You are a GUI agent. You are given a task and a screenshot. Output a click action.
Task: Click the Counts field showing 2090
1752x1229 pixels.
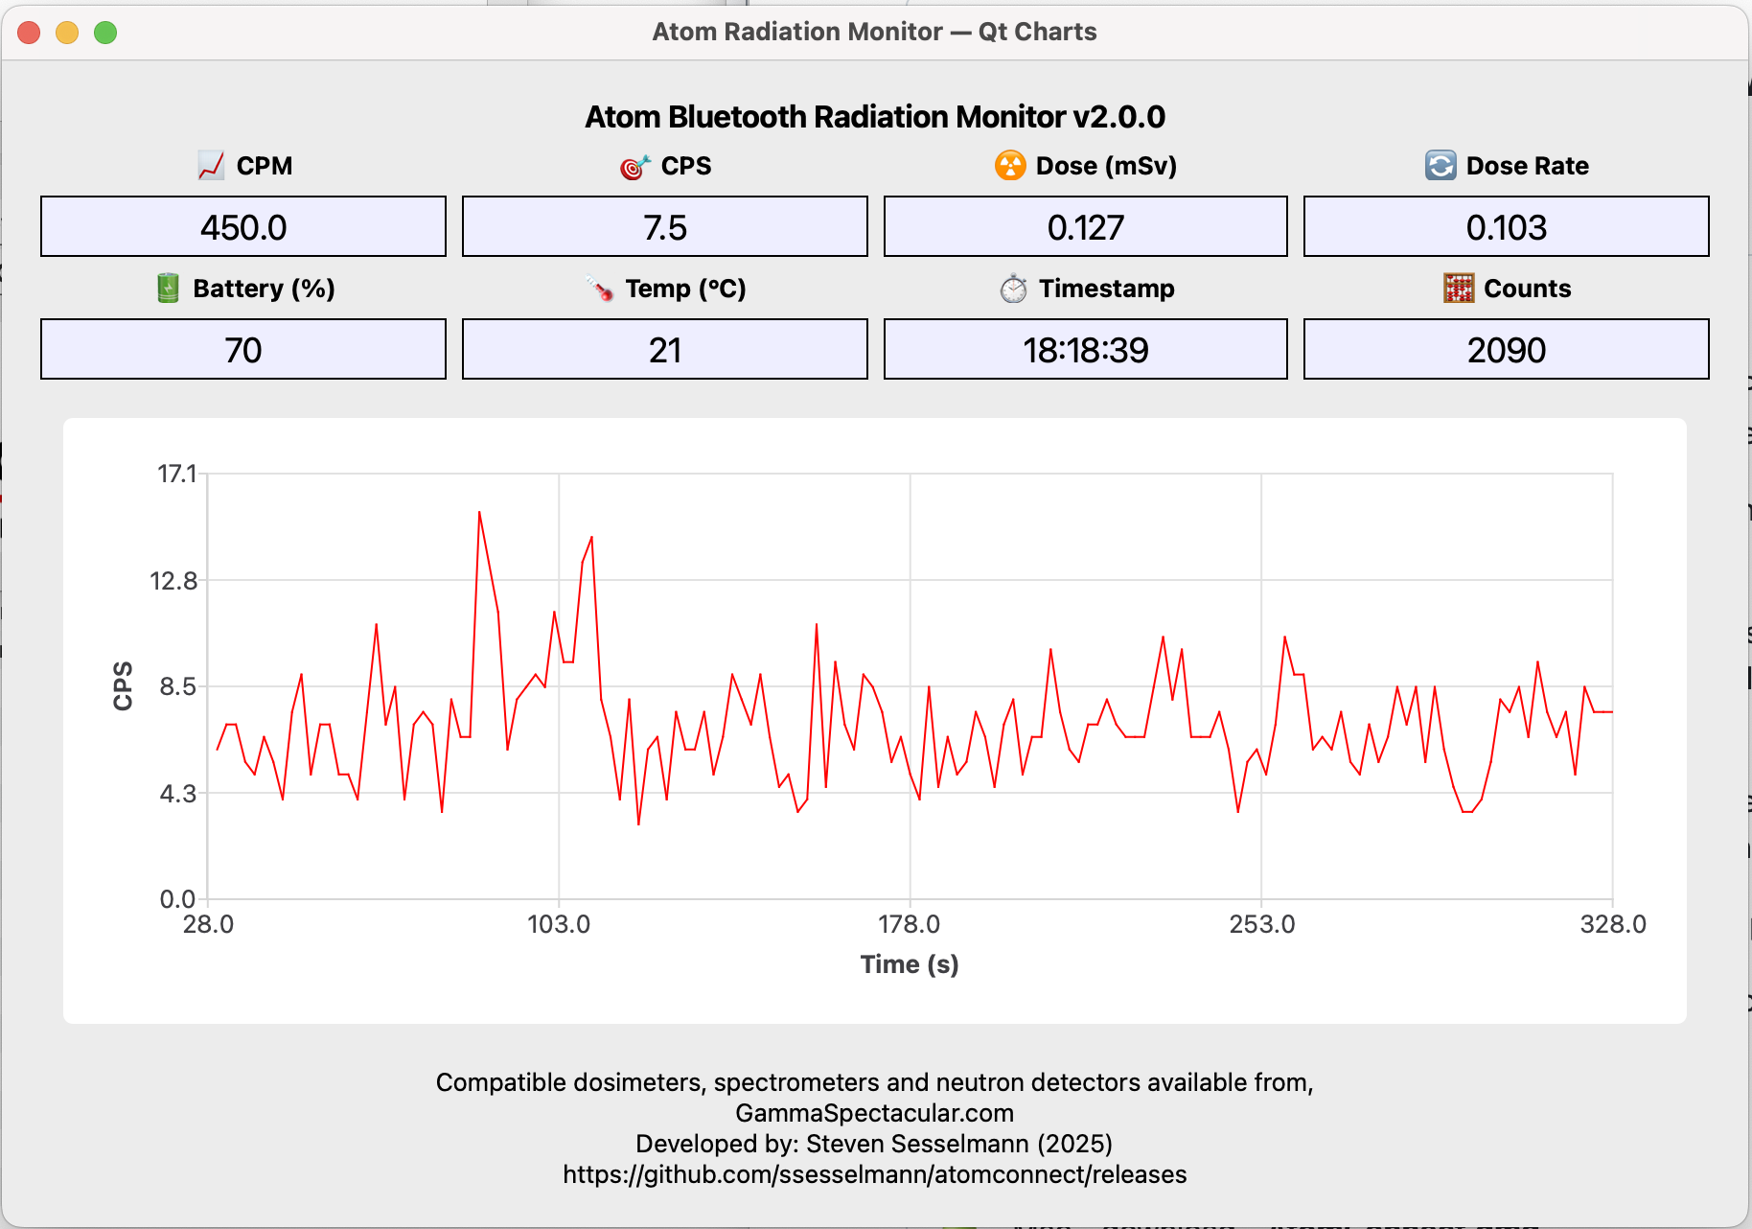pyautogui.click(x=1506, y=350)
